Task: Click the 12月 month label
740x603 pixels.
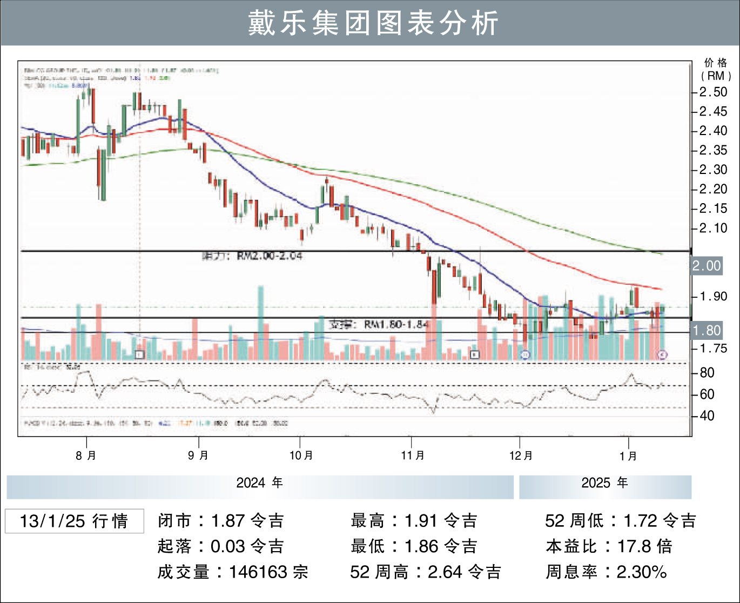Action: point(521,455)
